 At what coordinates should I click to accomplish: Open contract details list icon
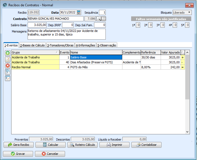pos(104,19)
